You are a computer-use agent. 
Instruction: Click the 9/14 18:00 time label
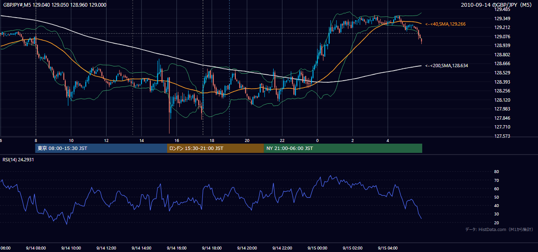coord(211,248)
